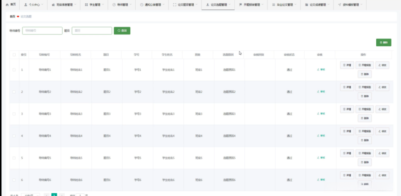
Task: Expand the 学生管理 menu
Action: pyautogui.click(x=94, y=4)
